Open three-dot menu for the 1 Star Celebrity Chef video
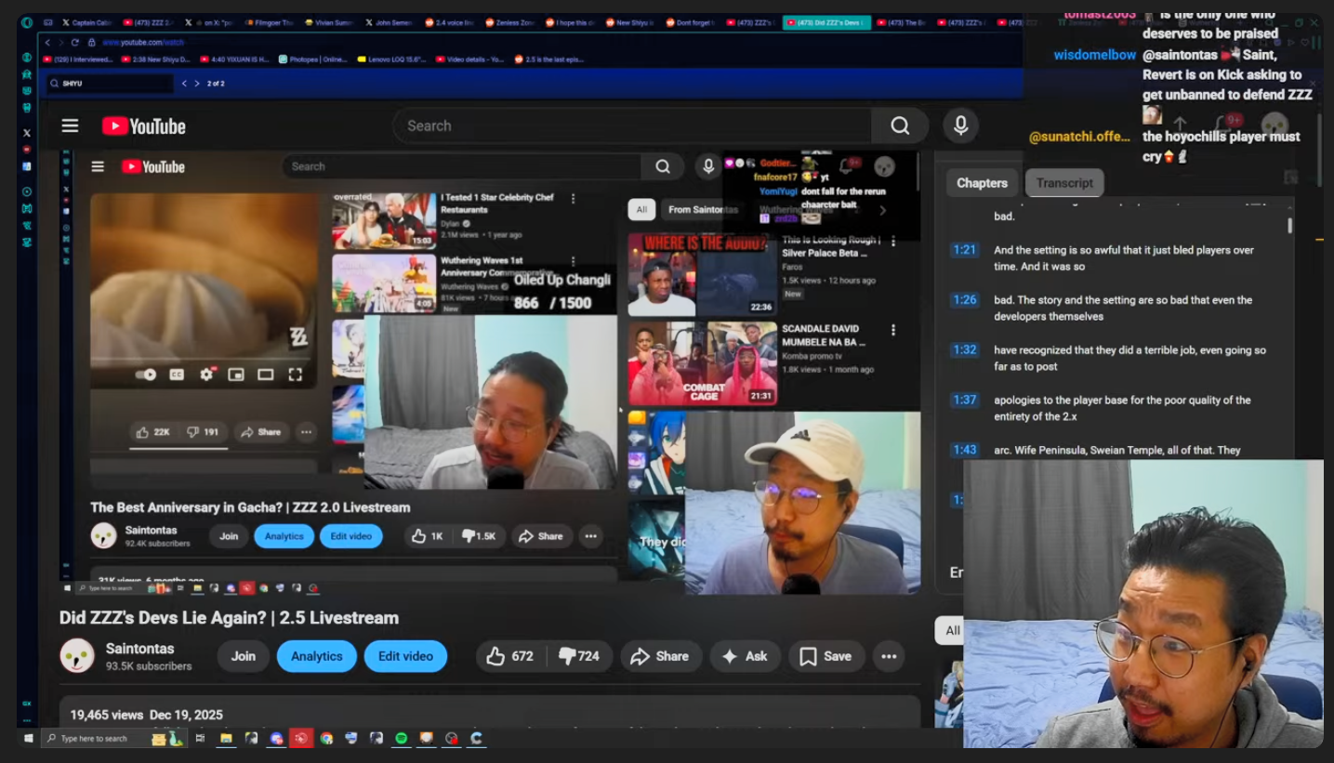This screenshot has width=1334, height=763. click(574, 199)
